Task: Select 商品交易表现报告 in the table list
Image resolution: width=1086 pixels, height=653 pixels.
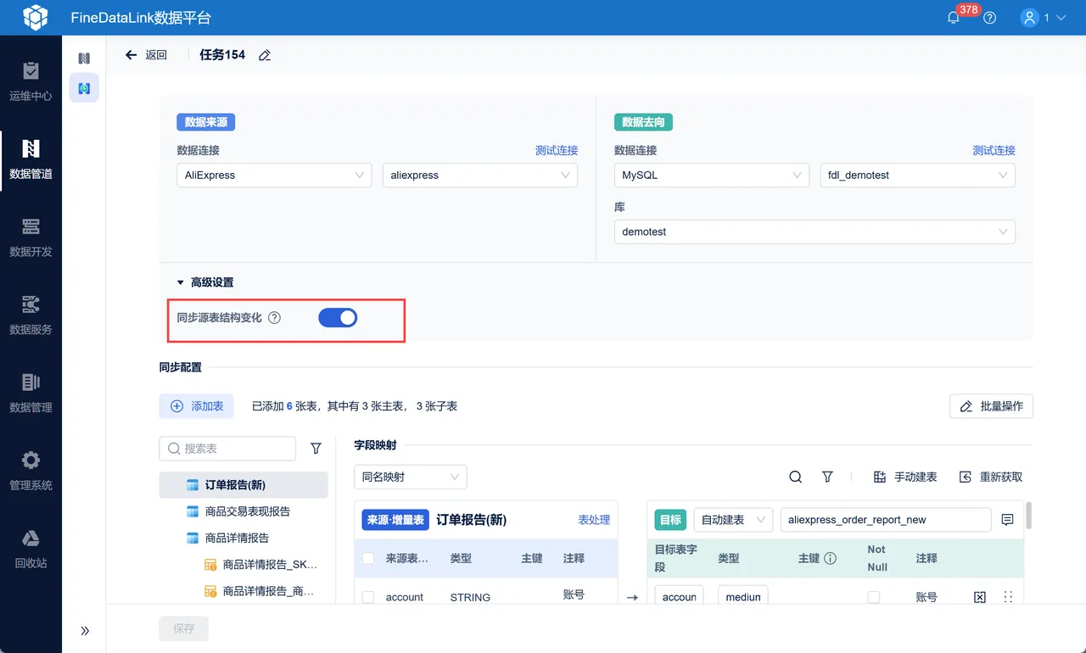Action: 248,511
